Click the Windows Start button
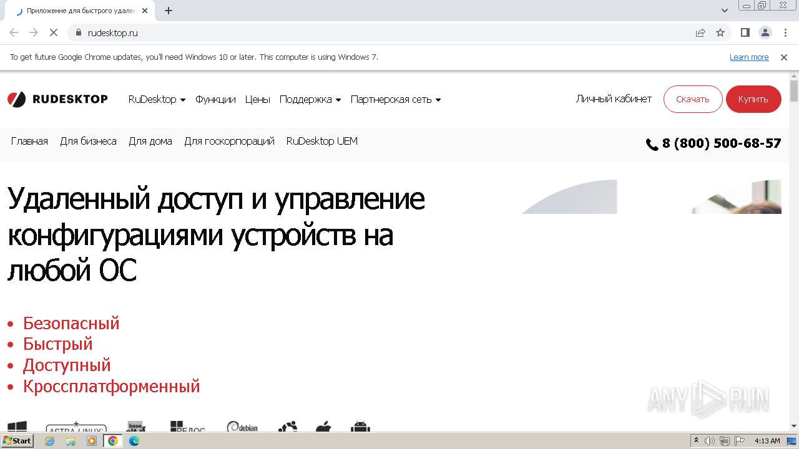 click(17, 441)
